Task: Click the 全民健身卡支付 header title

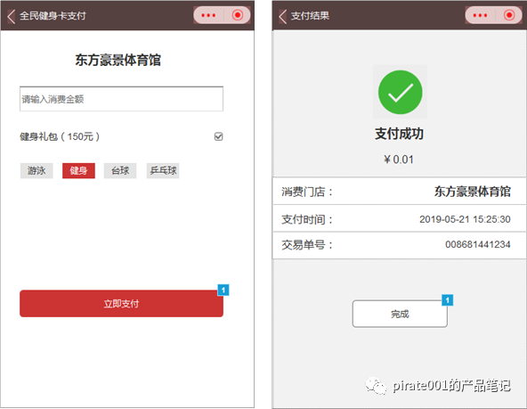Action: pos(53,16)
